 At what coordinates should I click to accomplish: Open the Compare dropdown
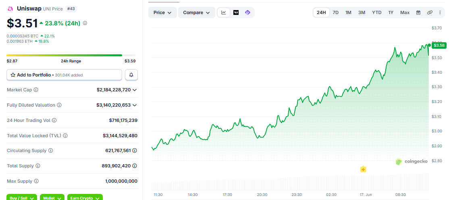click(196, 12)
